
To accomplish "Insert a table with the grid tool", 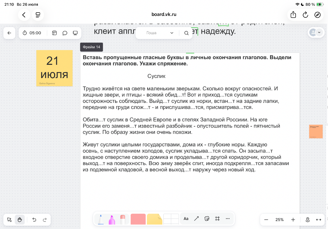I will [171, 219].
